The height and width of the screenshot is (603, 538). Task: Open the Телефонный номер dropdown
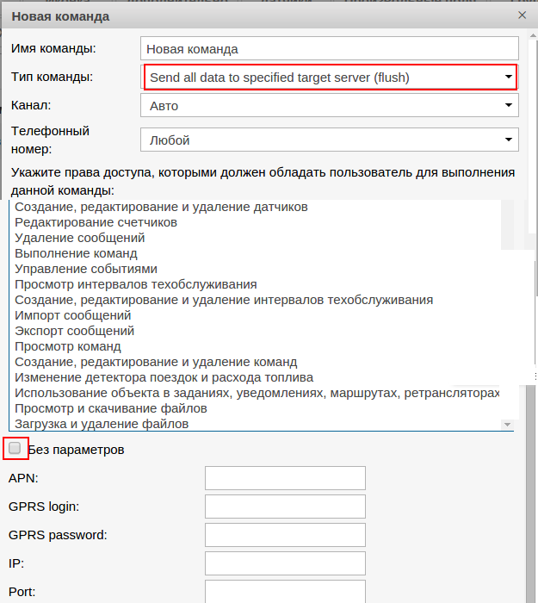tap(329, 140)
